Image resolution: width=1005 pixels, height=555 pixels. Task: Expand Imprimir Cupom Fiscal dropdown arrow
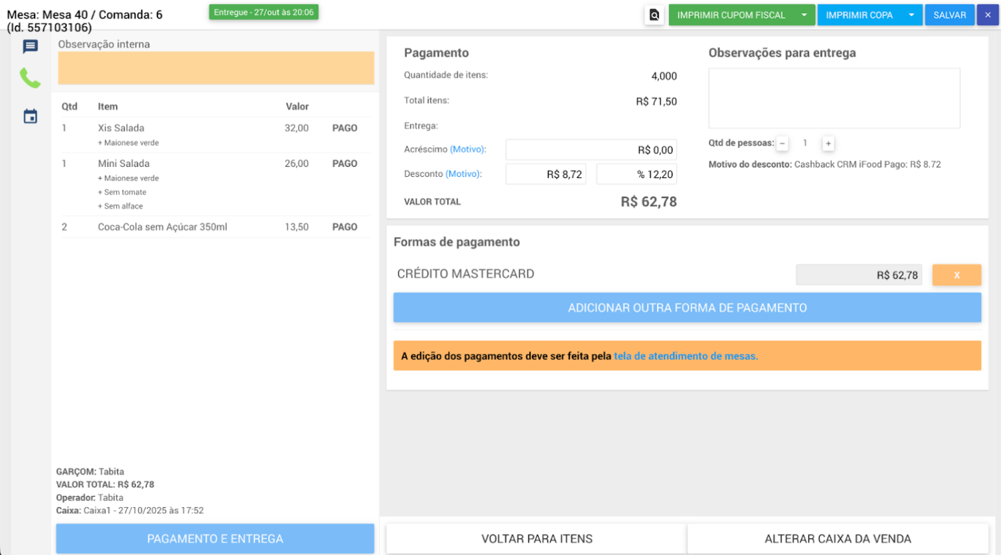coord(804,15)
